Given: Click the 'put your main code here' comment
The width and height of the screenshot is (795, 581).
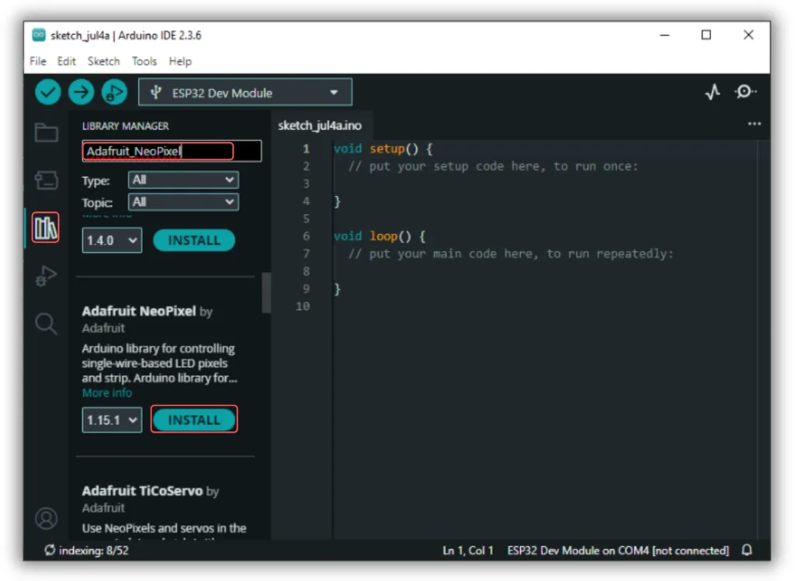Looking at the screenshot, I should pyautogui.click(x=511, y=253).
